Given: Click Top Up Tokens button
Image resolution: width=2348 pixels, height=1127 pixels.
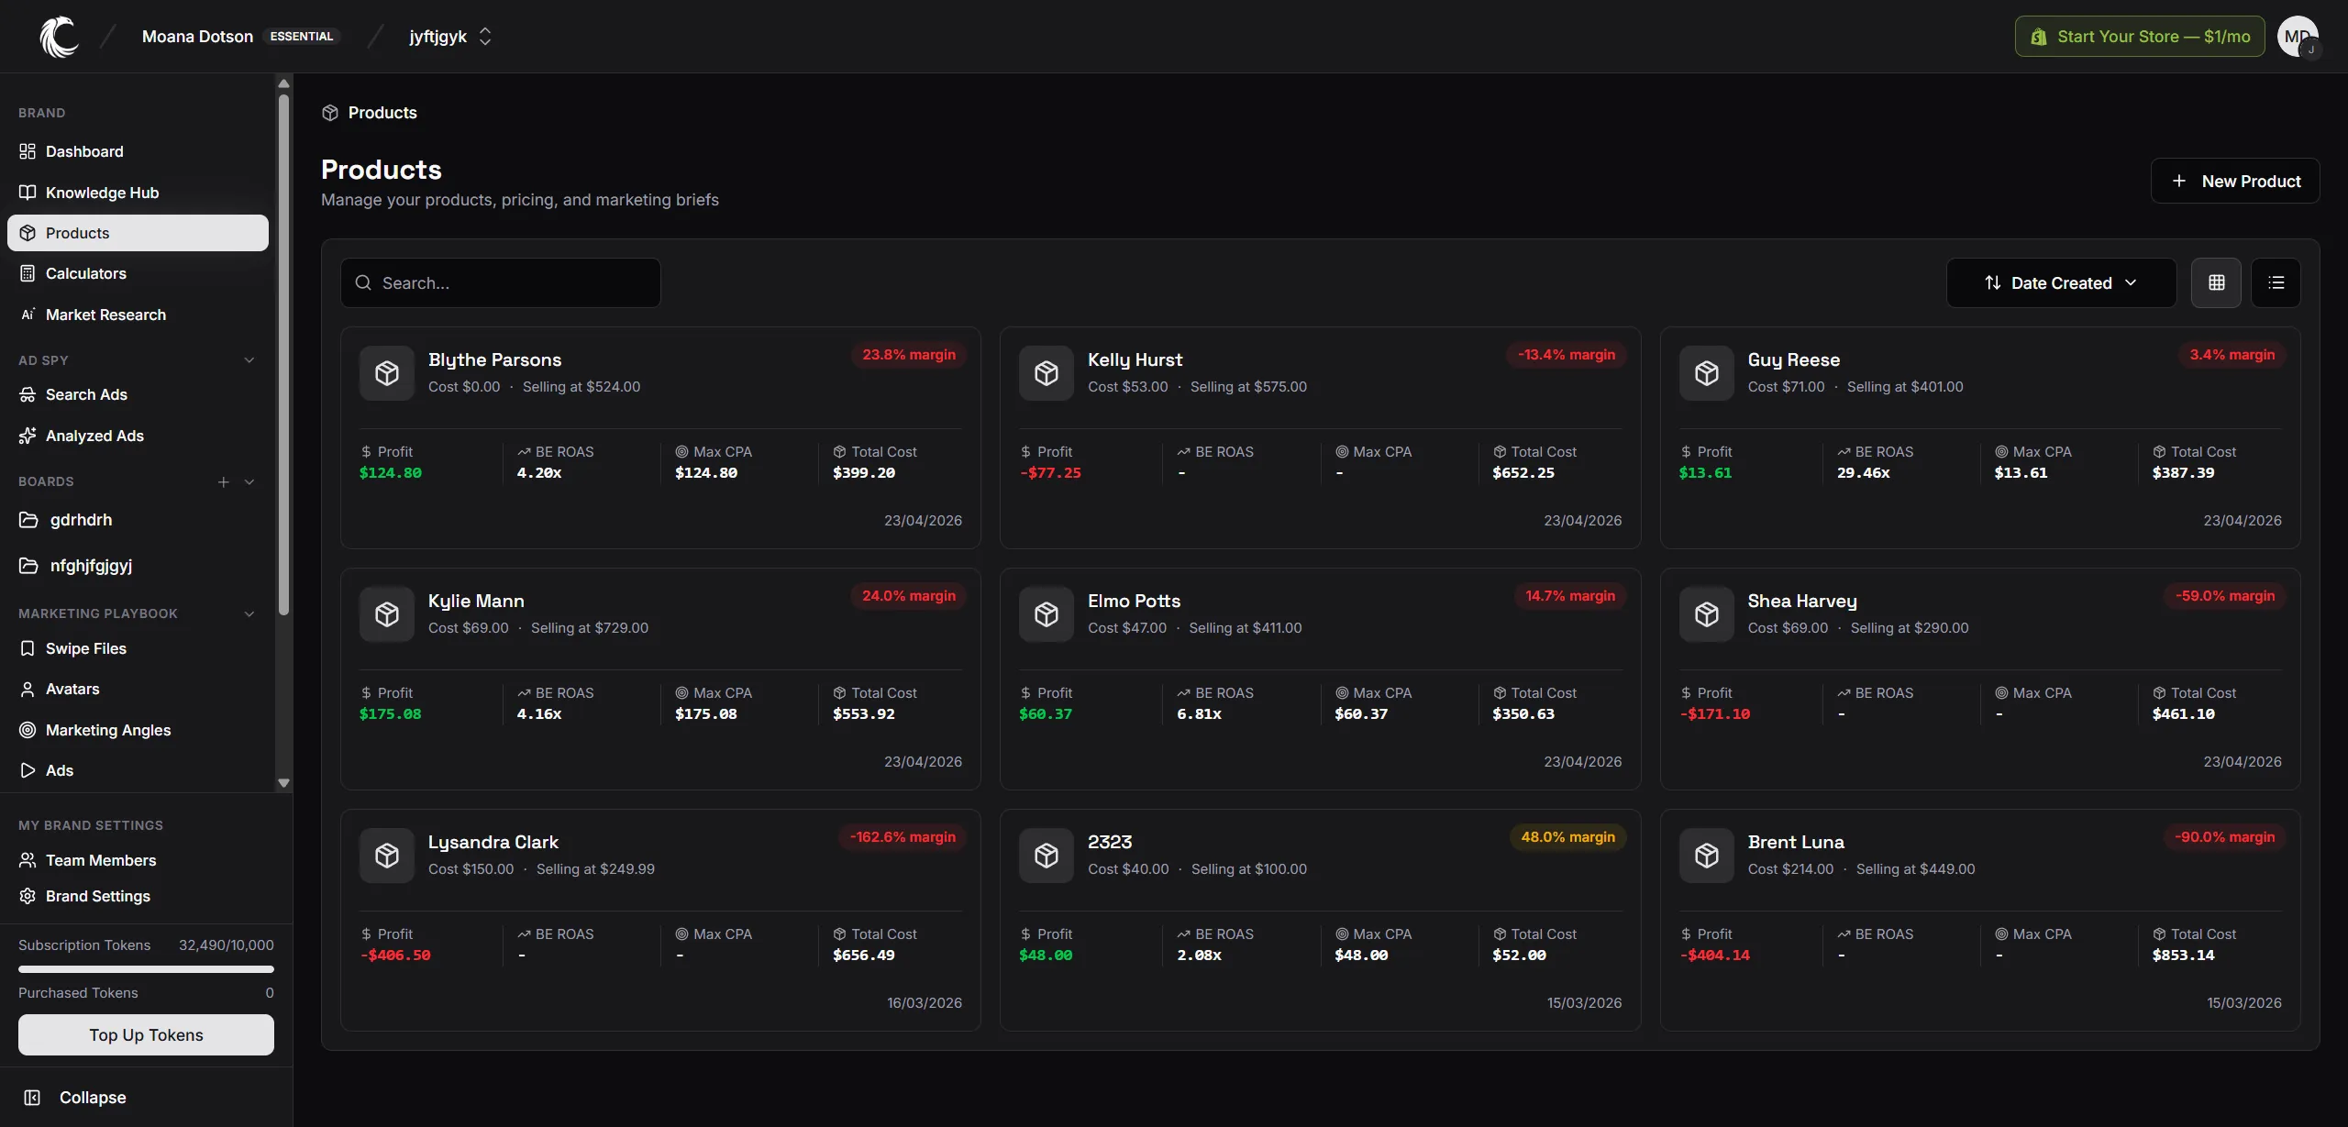Looking at the screenshot, I should (x=146, y=1034).
